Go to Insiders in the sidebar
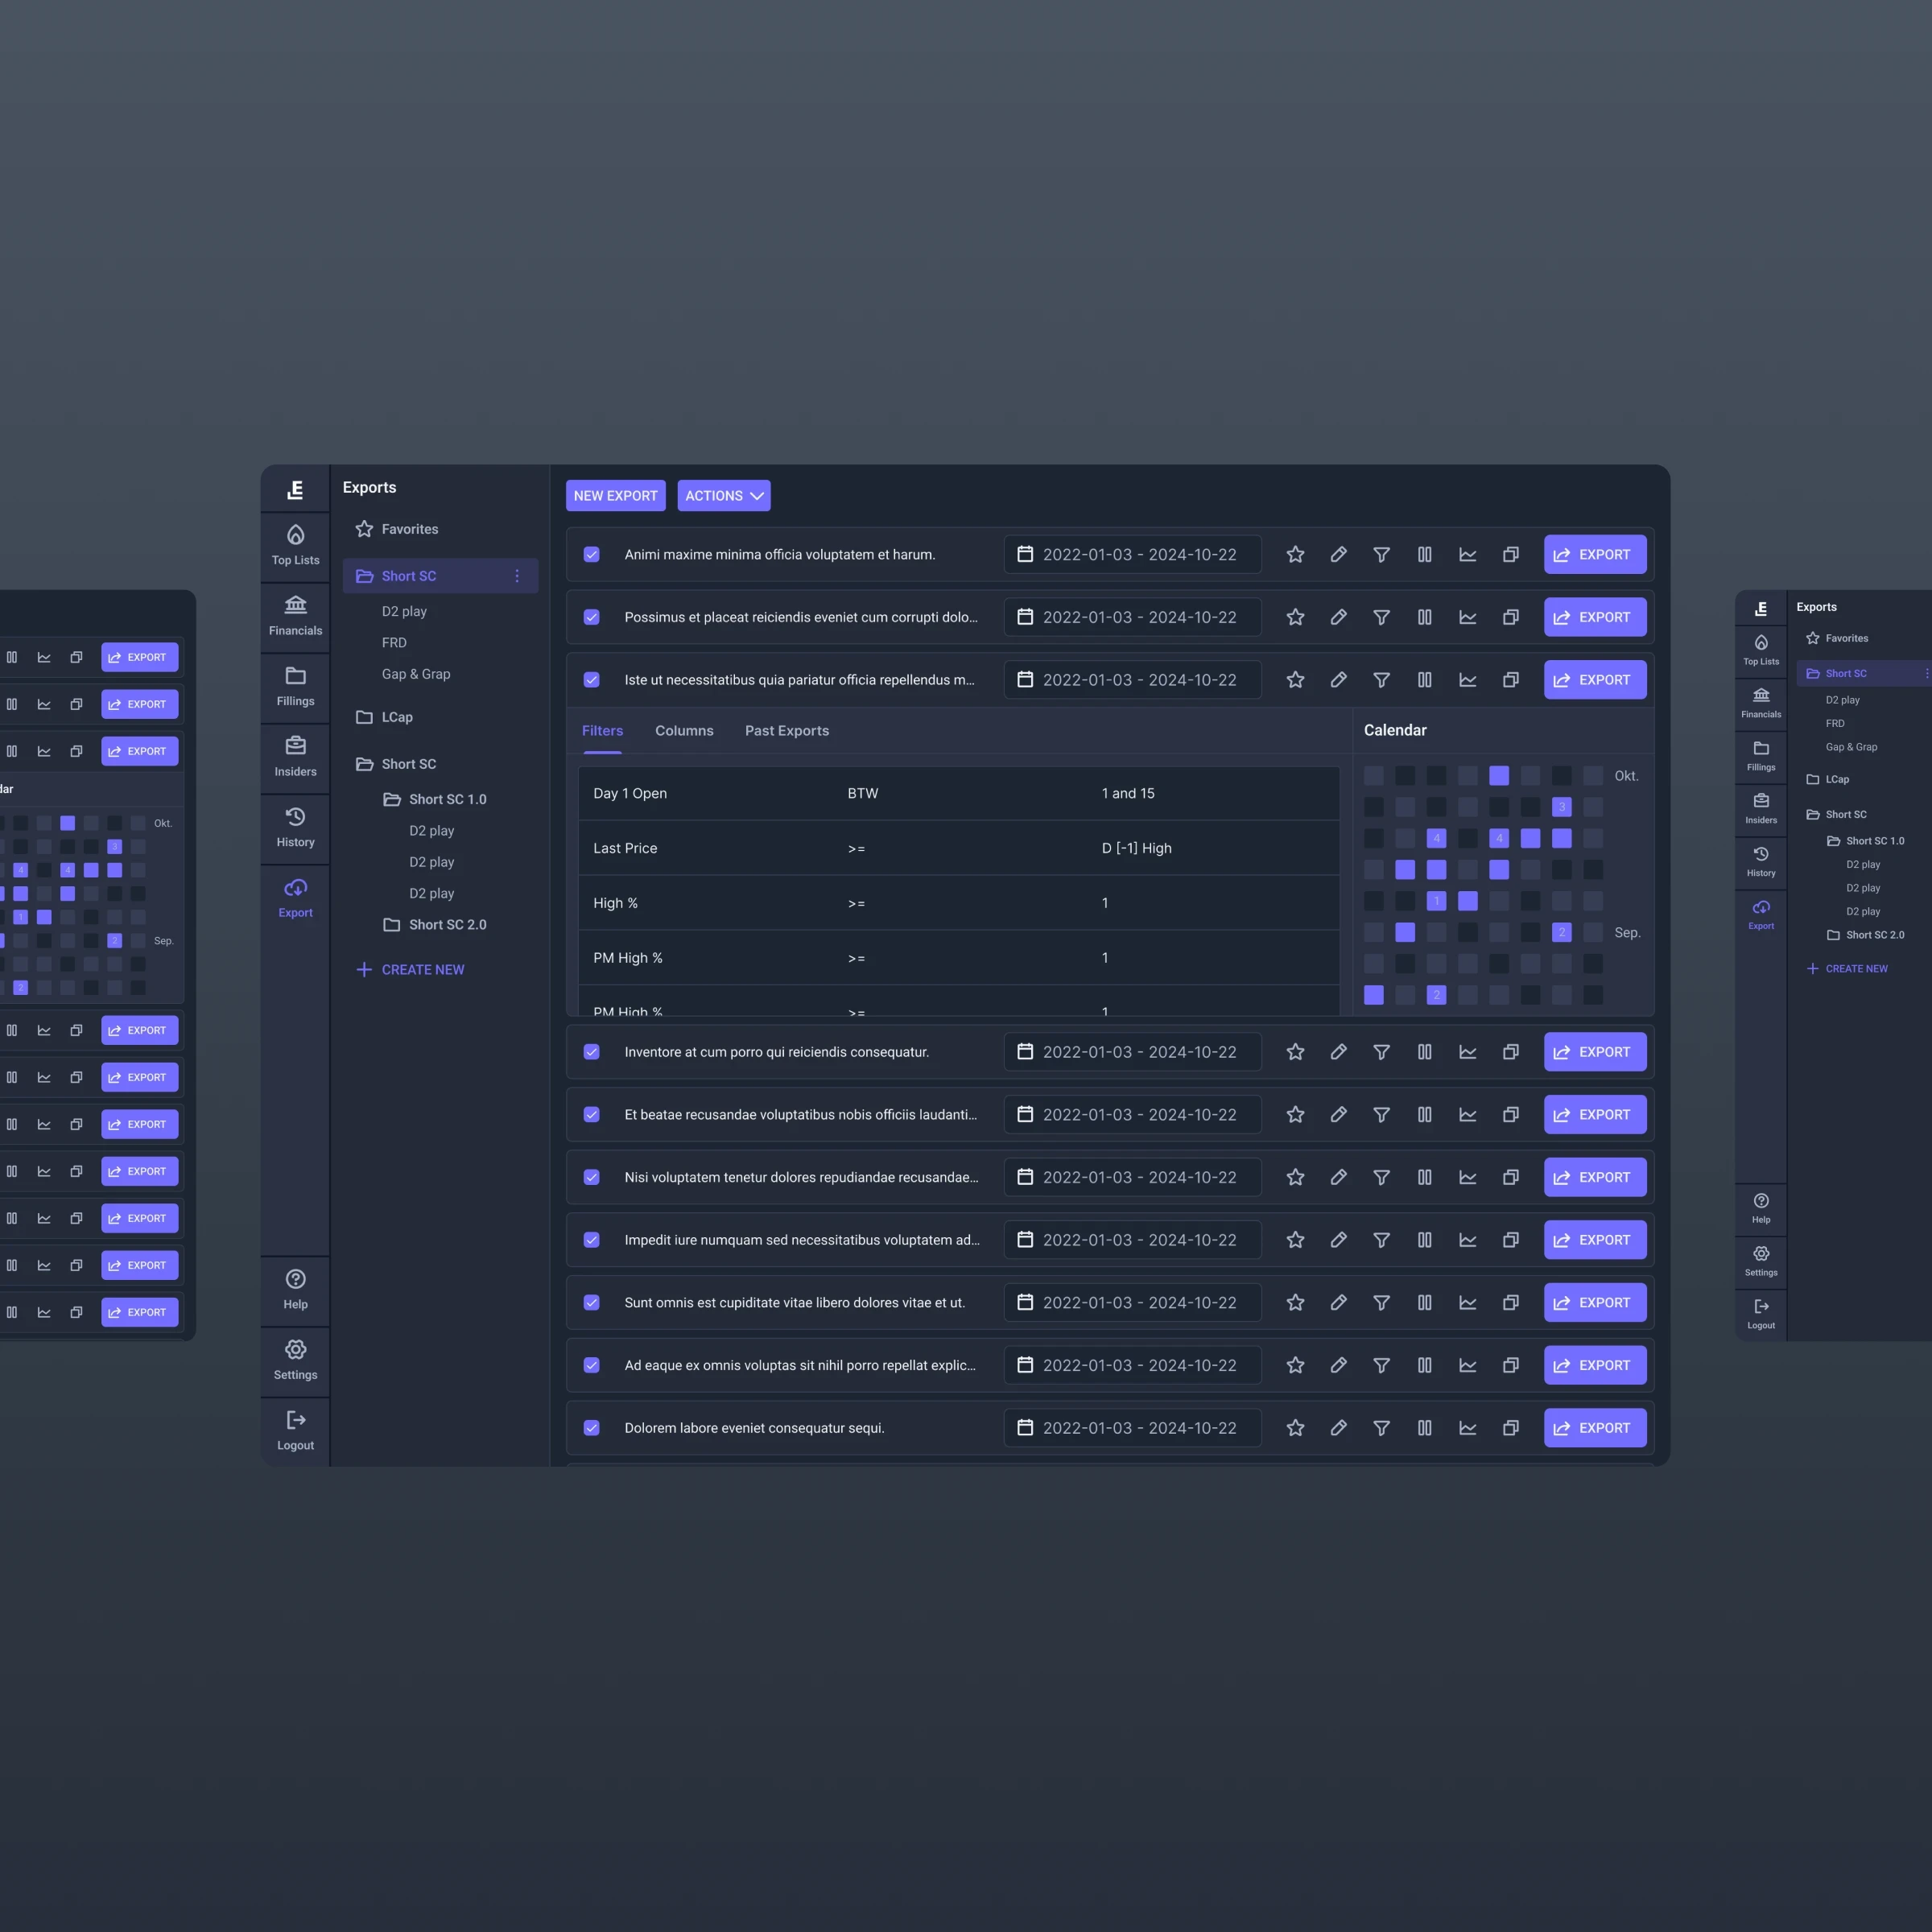Image resolution: width=1932 pixels, height=1932 pixels. click(295, 757)
